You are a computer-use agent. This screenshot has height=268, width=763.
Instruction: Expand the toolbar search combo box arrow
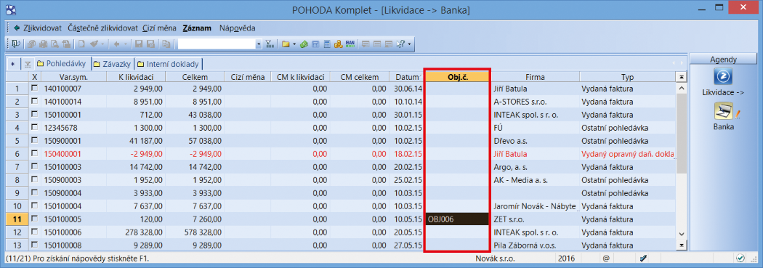(259, 44)
